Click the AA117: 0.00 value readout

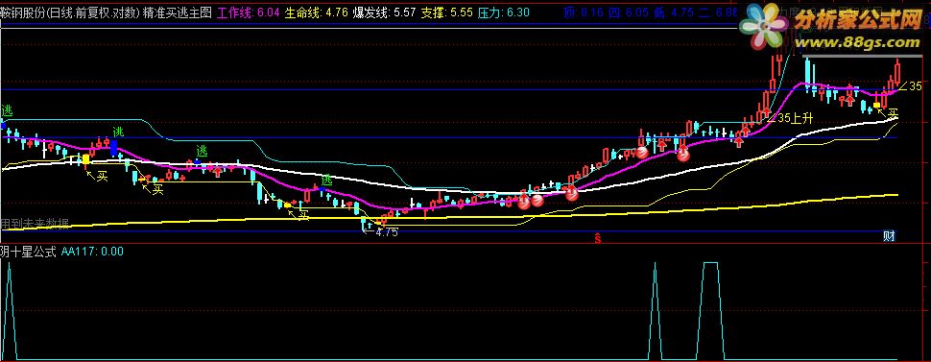pos(93,252)
